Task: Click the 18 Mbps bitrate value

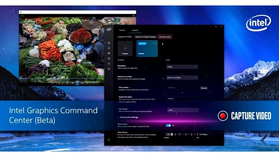Action: coord(203,134)
